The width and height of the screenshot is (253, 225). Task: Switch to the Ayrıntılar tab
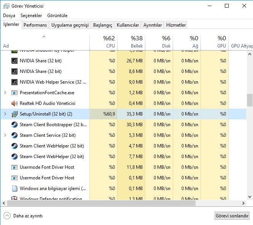pyautogui.click(x=153, y=25)
